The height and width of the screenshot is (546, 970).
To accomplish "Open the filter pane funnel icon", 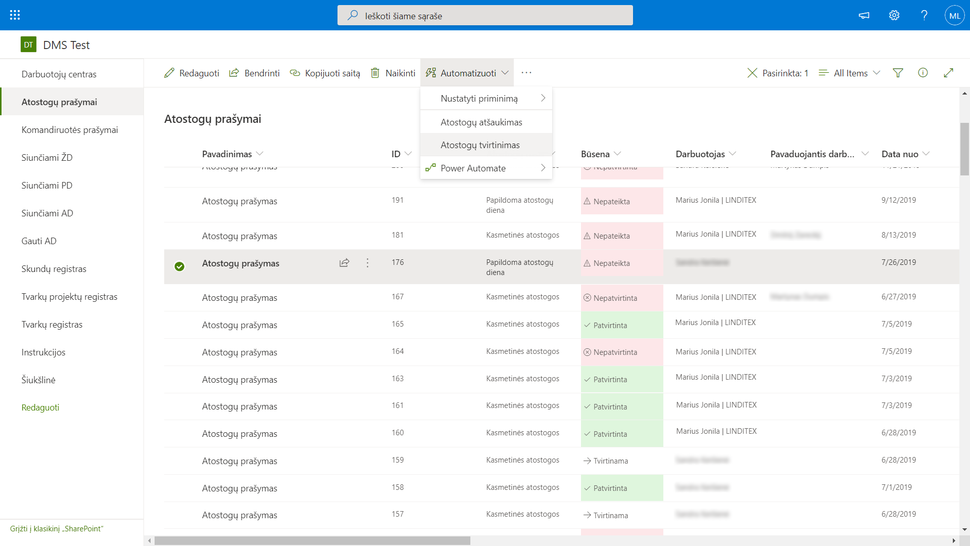I will (898, 73).
